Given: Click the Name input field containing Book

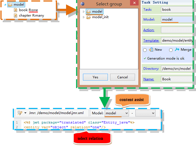Looking at the screenshot, I should click(x=177, y=79).
